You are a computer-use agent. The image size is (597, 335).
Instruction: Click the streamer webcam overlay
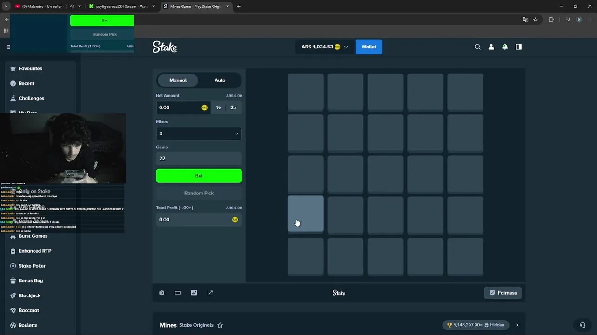pyautogui.click(x=63, y=148)
